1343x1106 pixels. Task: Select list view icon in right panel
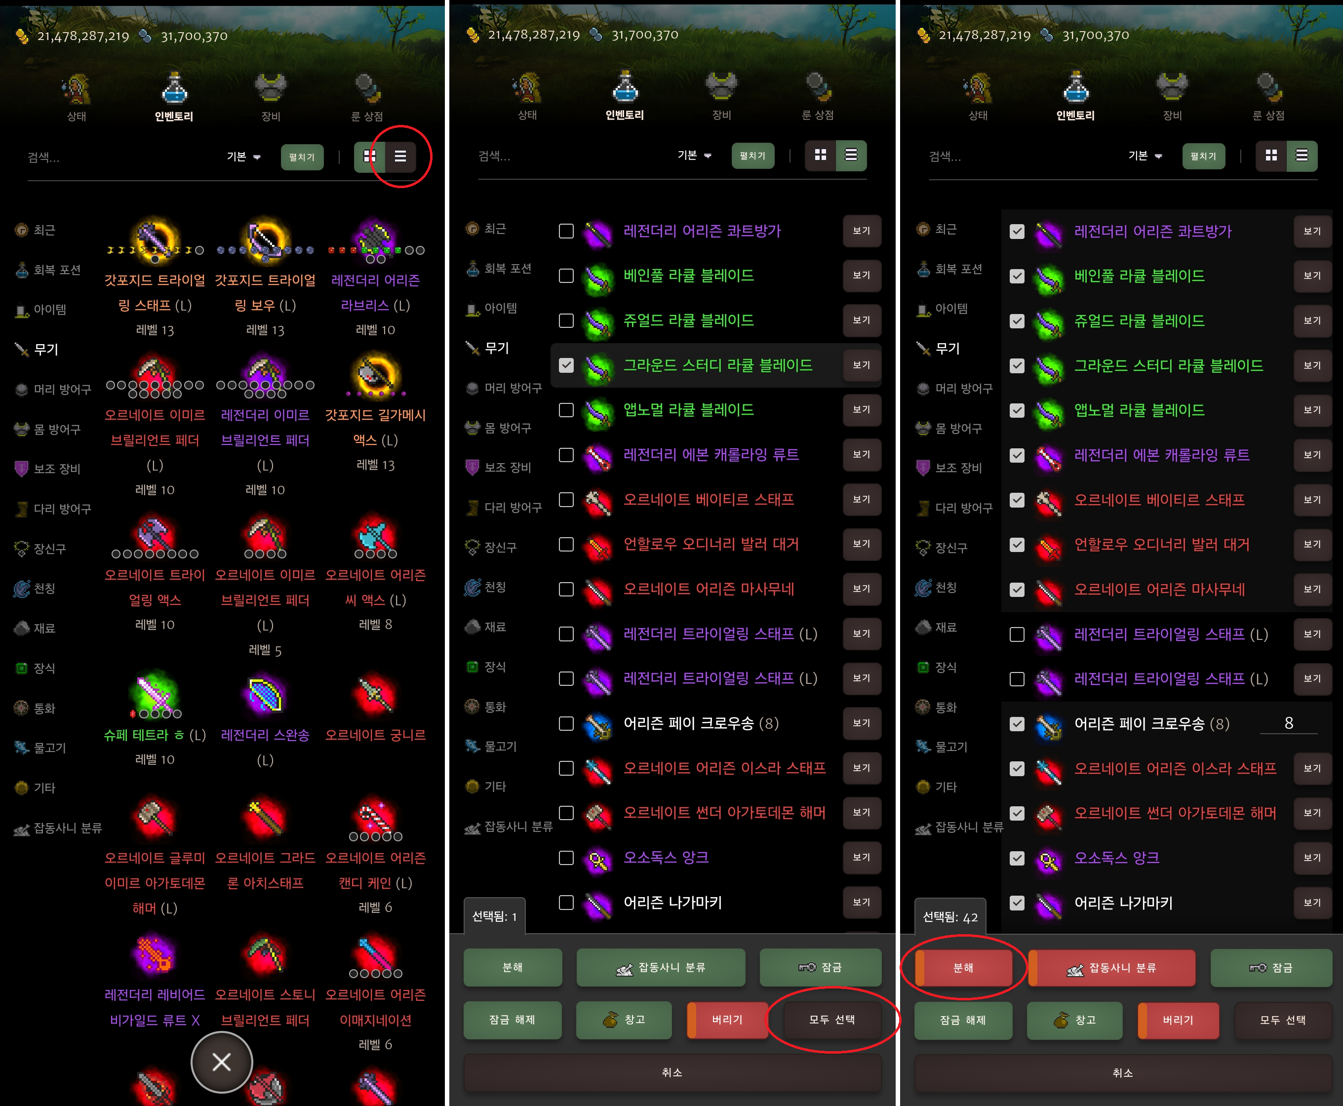tap(1302, 156)
